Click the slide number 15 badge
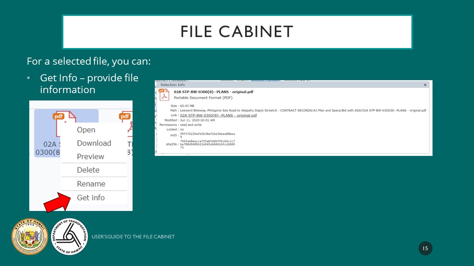The height and width of the screenshot is (266, 474). tap(425, 248)
